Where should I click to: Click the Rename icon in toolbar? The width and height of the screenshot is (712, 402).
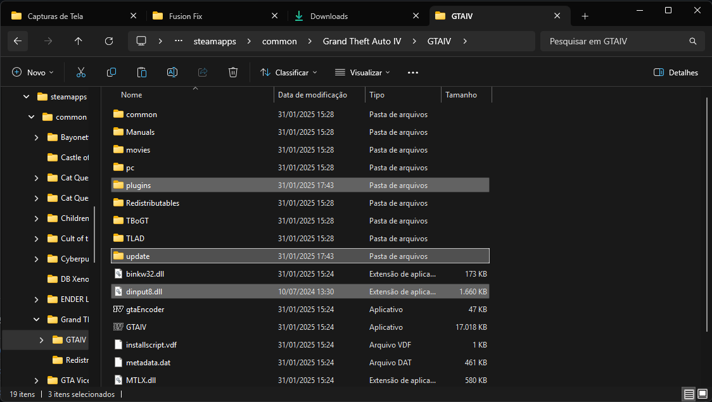[x=172, y=73]
